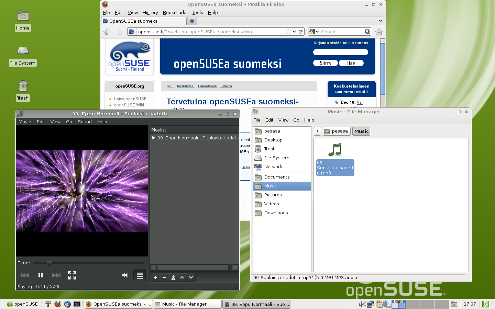Open Documents in File Manager sidebar
Image resolution: width=495 pixels, height=309 pixels.
(x=282, y=177)
